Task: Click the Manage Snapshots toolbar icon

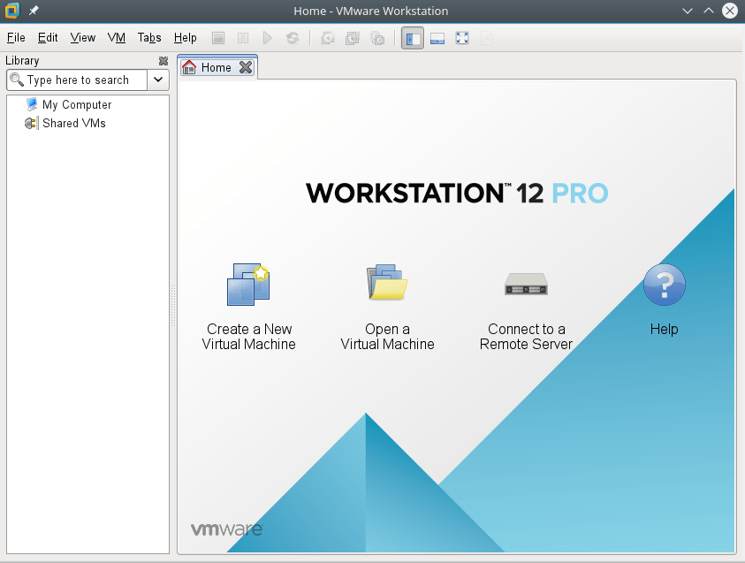Action: [x=377, y=38]
